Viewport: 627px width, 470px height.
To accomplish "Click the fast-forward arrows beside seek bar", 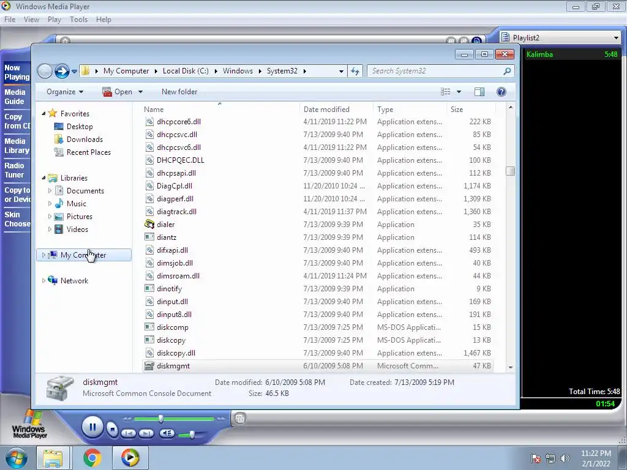I will point(221,419).
